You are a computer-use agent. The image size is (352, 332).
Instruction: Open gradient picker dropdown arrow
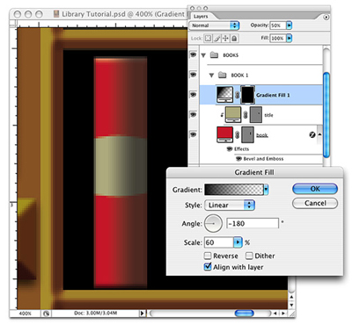(266, 190)
